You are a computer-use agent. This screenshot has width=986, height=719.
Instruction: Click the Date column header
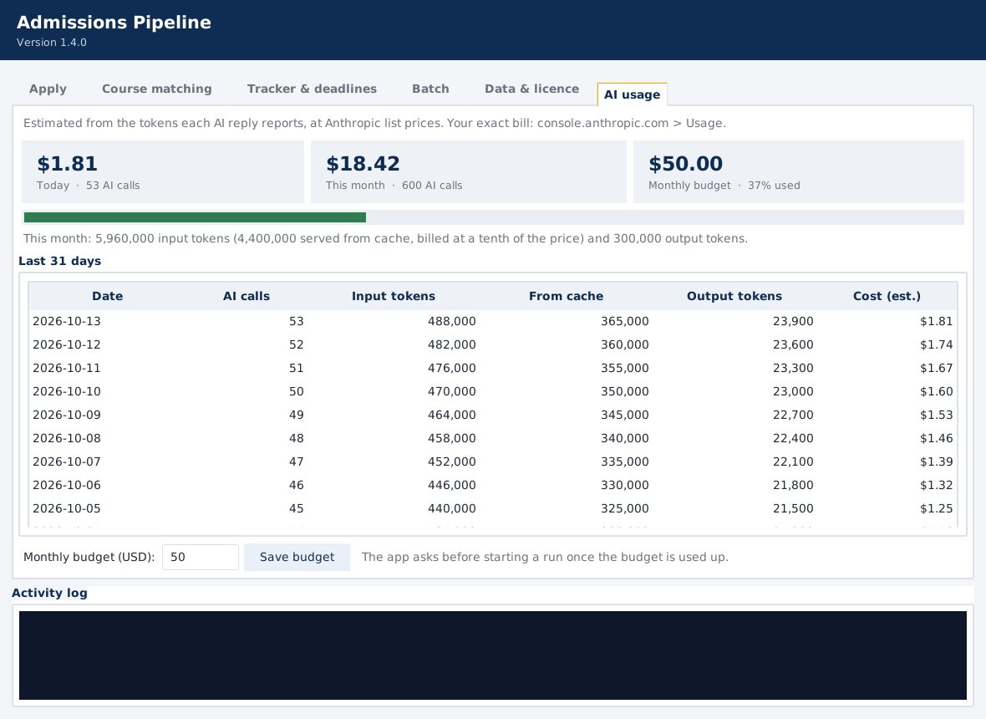108,296
